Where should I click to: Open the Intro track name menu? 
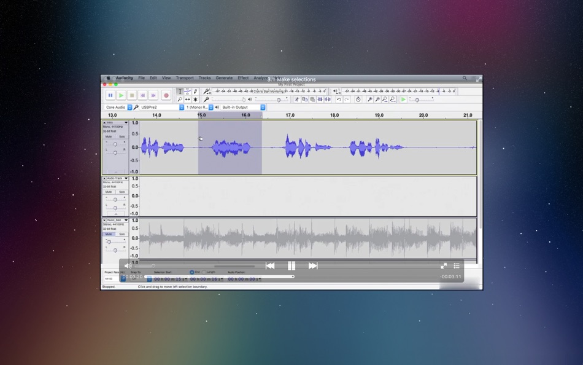pyautogui.click(x=126, y=123)
